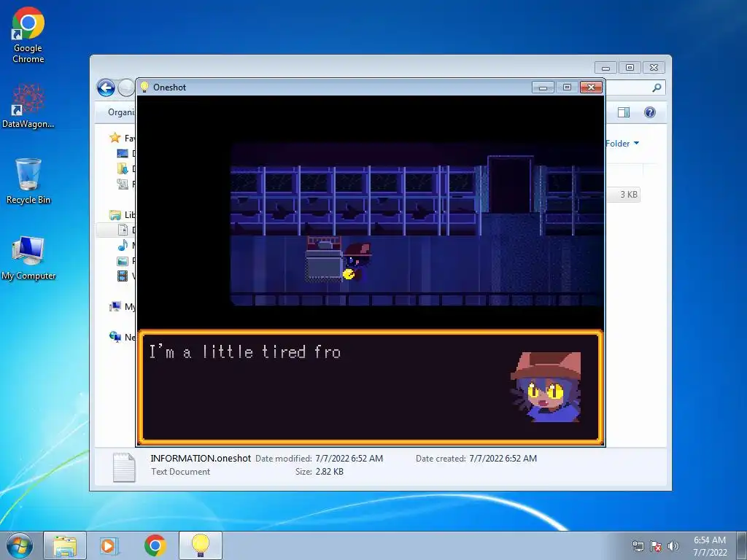Click Show Desktop strip on taskbar
The height and width of the screenshot is (560, 747).
coord(742,545)
